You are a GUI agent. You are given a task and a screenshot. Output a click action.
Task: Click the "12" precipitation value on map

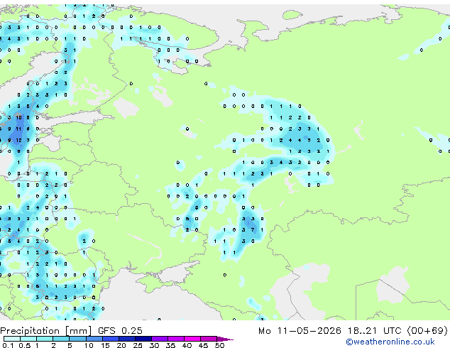tap(18, 140)
